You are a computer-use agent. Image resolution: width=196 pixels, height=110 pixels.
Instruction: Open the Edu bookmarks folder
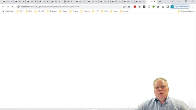pos(29,11)
